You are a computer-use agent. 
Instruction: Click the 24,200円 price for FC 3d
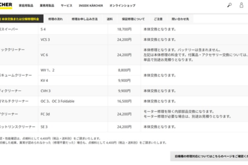(x=124, y=114)
